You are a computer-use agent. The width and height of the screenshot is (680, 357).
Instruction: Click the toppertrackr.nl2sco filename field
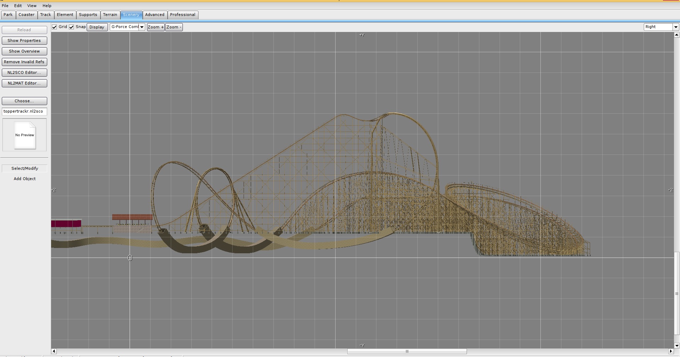coord(24,112)
